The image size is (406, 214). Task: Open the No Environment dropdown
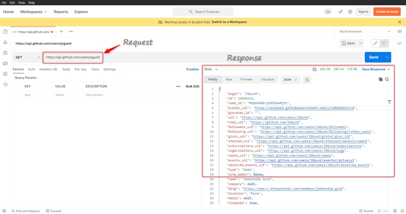tap(364, 32)
